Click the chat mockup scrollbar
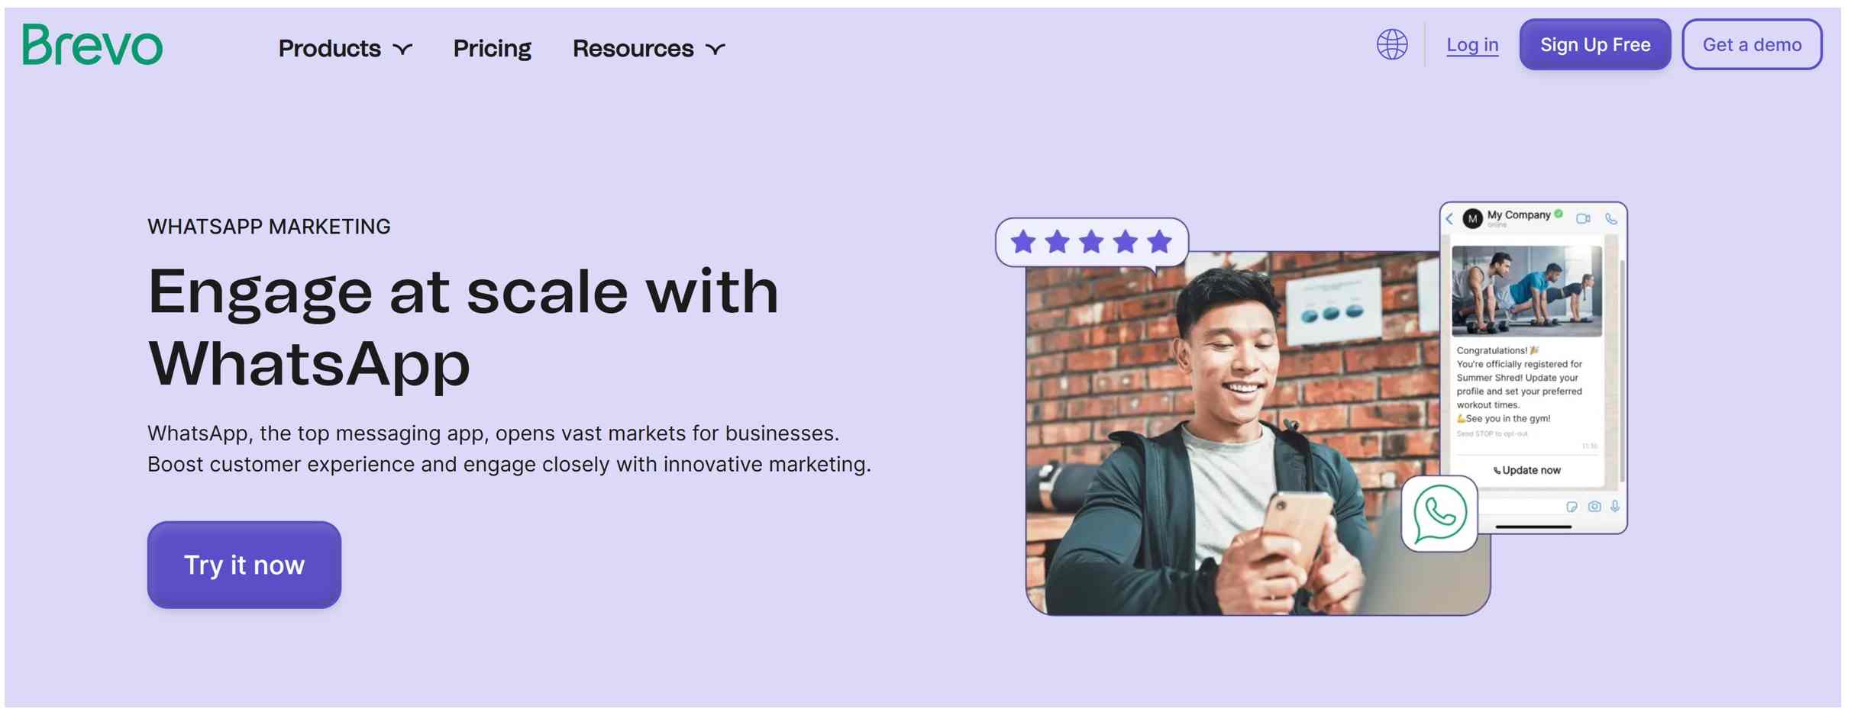The width and height of the screenshot is (1851, 712). point(1621,370)
